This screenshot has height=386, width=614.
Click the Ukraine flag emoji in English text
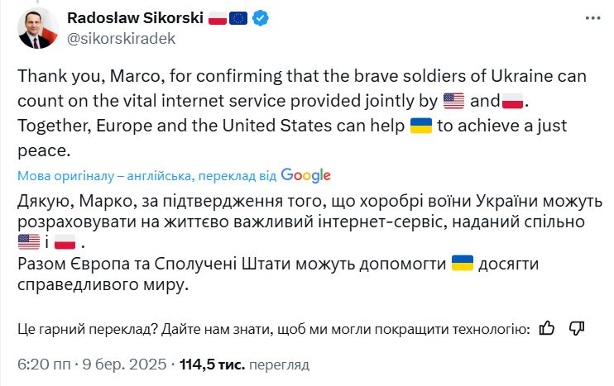pyautogui.click(x=421, y=126)
